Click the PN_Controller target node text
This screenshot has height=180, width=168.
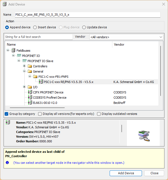[16, 156]
